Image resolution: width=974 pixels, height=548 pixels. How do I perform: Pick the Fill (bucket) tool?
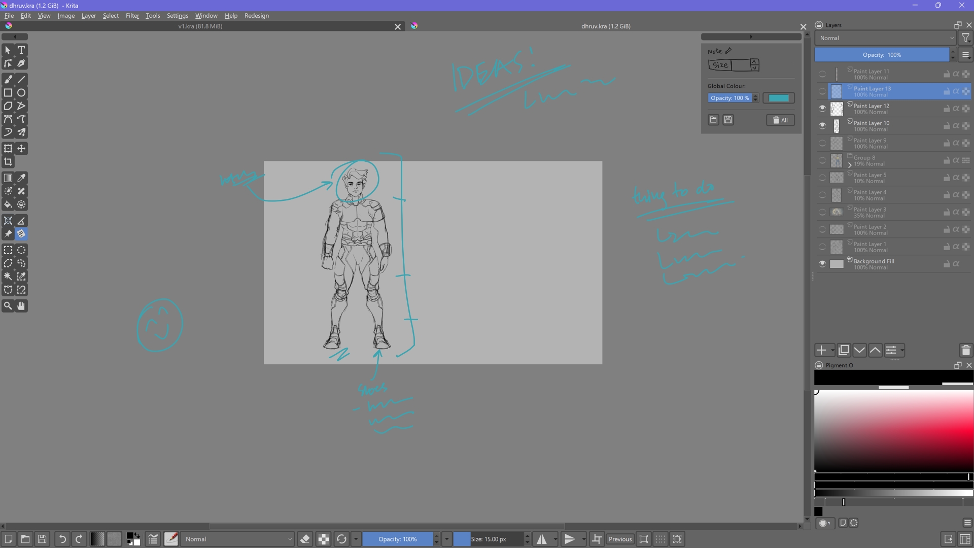[8, 205]
